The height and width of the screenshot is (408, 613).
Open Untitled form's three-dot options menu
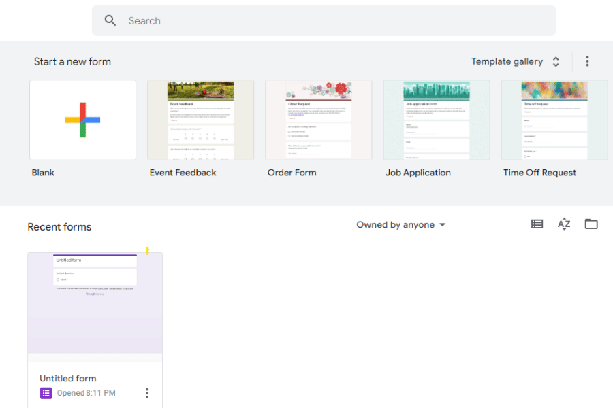click(146, 393)
